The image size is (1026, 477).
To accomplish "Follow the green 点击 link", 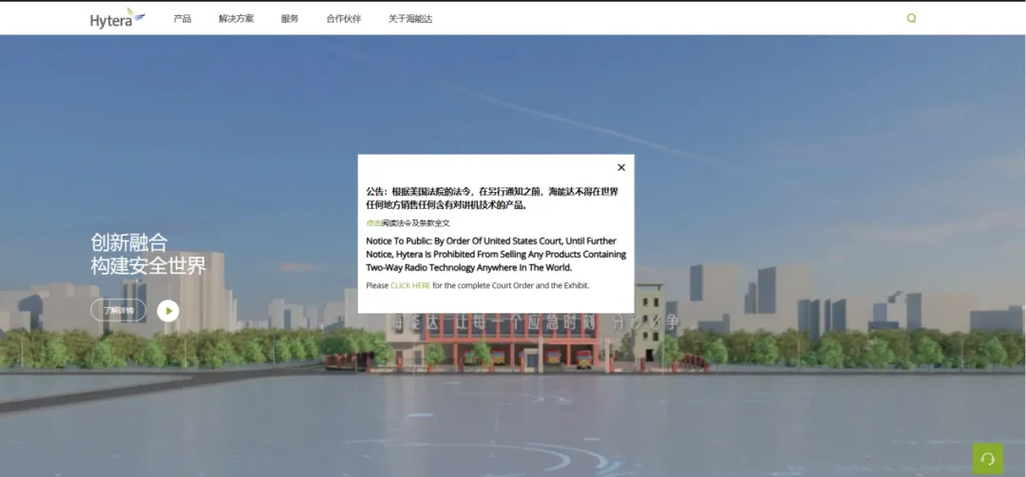I will 373,223.
